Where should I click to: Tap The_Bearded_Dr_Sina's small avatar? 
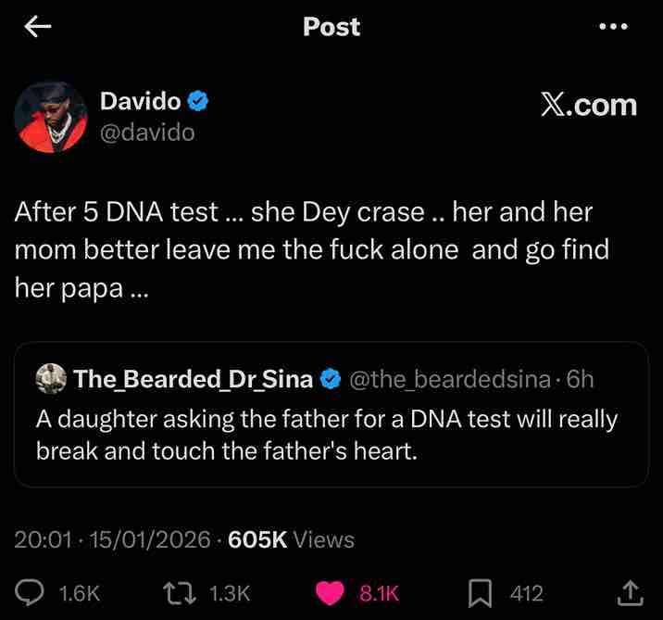[51, 378]
